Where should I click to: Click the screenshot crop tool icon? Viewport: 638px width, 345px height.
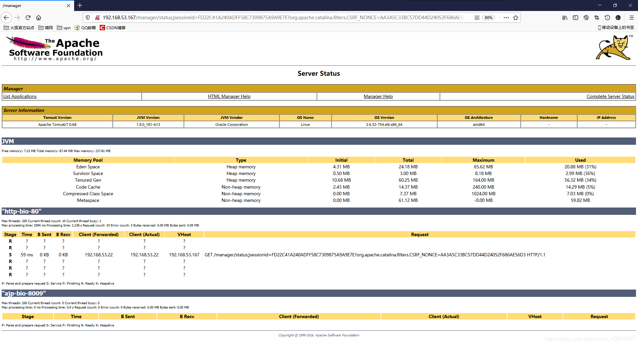pyautogui.click(x=597, y=18)
